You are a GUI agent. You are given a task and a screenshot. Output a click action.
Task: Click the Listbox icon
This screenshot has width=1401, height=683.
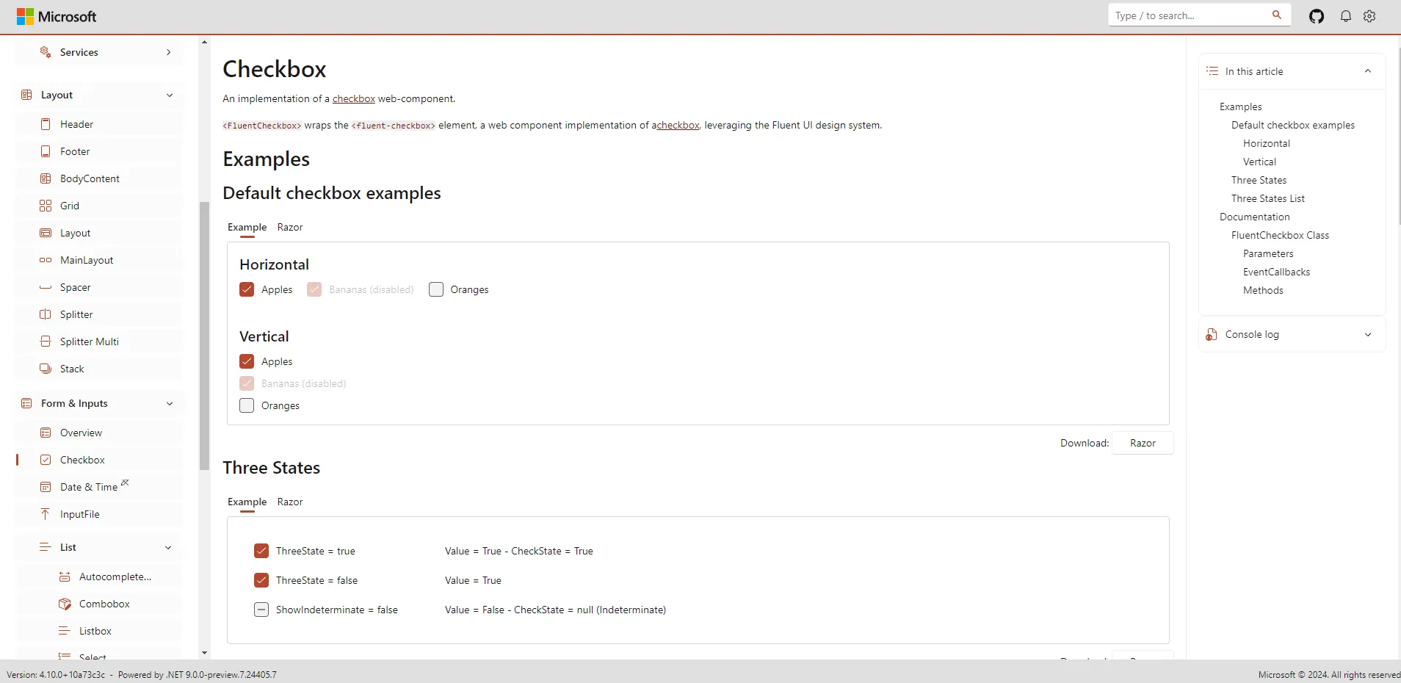tap(65, 631)
